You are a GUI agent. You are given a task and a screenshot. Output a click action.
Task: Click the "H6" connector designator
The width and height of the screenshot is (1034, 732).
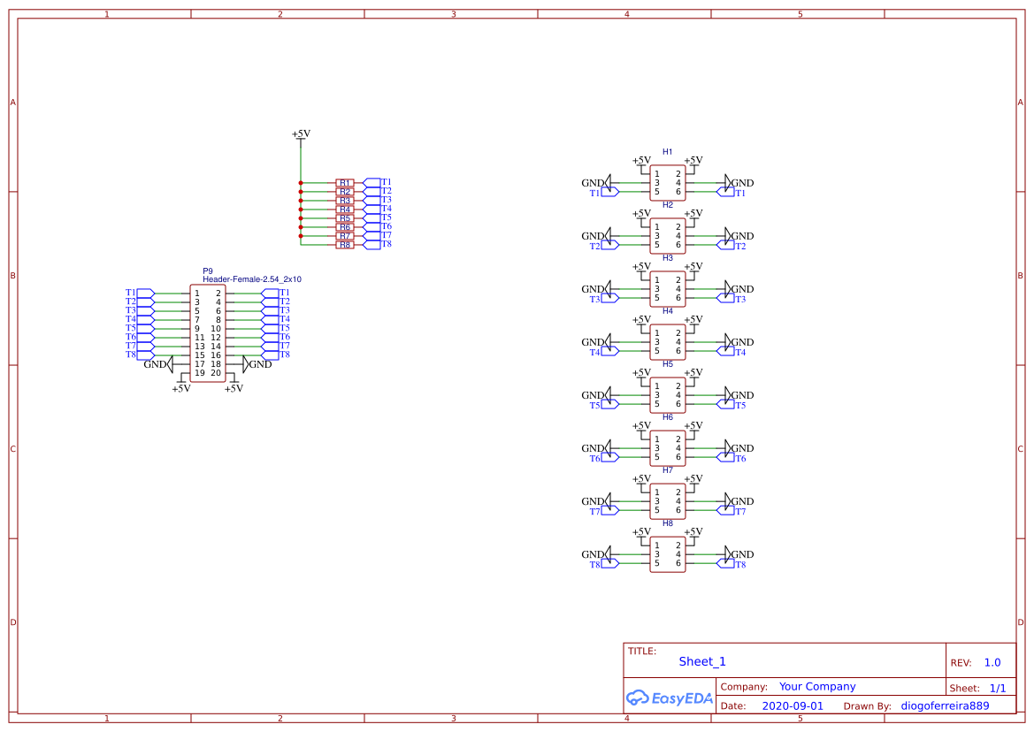(x=667, y=417)
